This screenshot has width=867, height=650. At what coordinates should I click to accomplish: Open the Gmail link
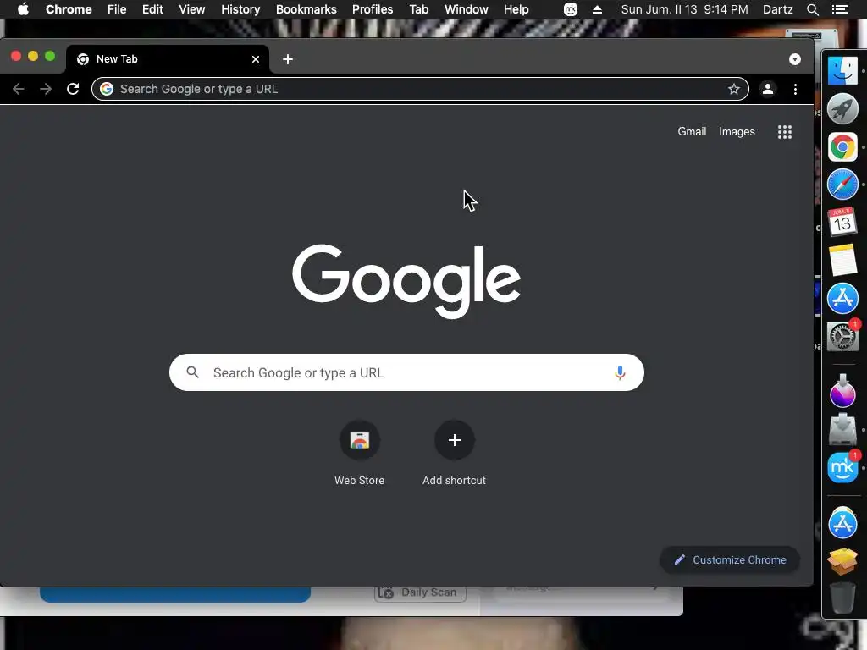tap(692, 131)
